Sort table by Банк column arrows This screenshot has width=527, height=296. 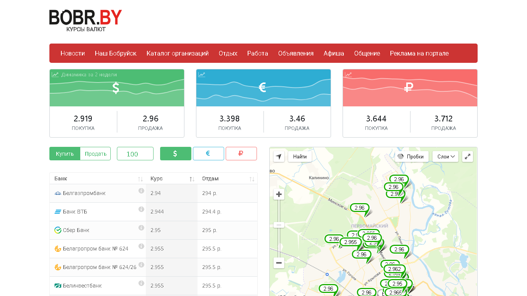pos(140,179)
